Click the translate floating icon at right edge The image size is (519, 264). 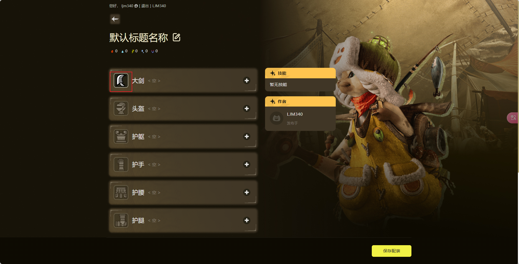click(513, 118)
